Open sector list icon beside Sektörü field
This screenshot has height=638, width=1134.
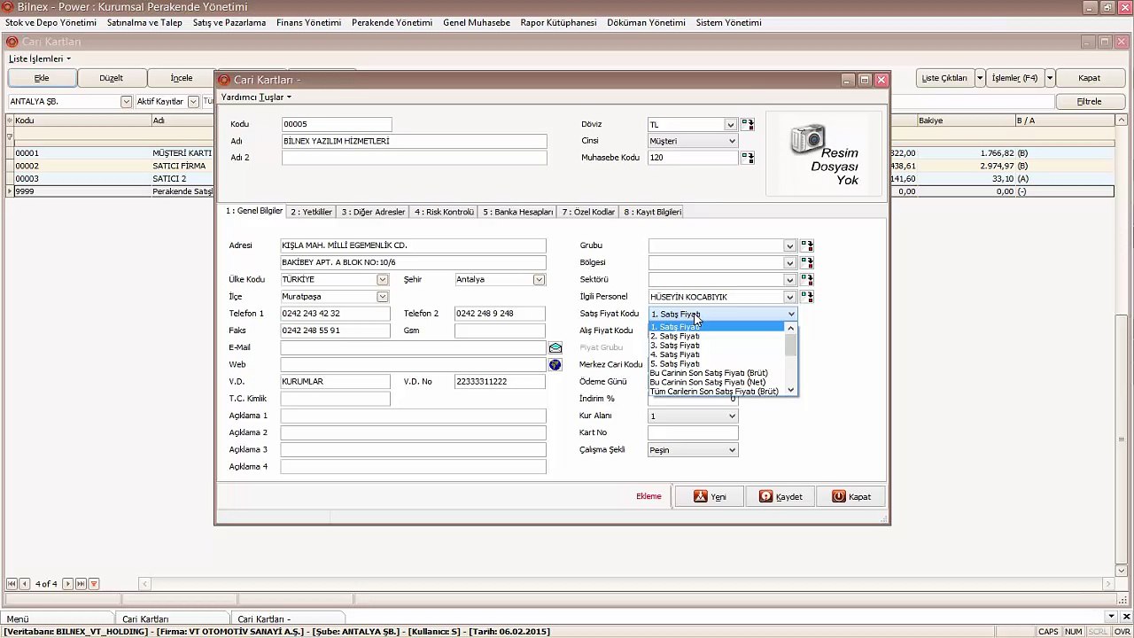[807, 279]
